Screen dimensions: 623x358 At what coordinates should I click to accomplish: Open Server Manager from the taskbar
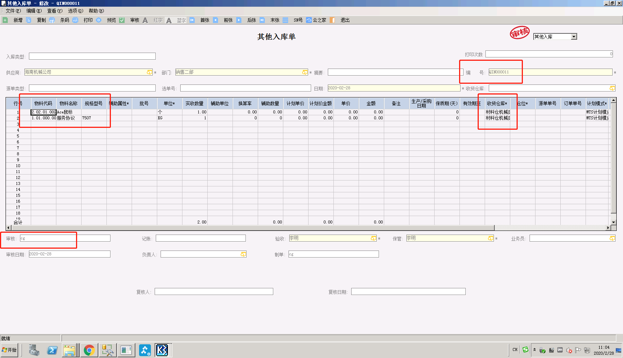[x=34, y=350]
